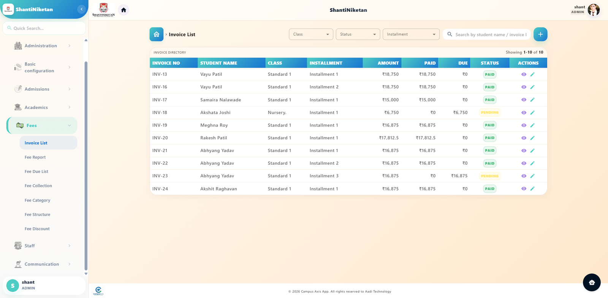This screenshot has width=608, height=298.
Task: Click the Administration sidebar icon
Action: [x=18, y=46]
